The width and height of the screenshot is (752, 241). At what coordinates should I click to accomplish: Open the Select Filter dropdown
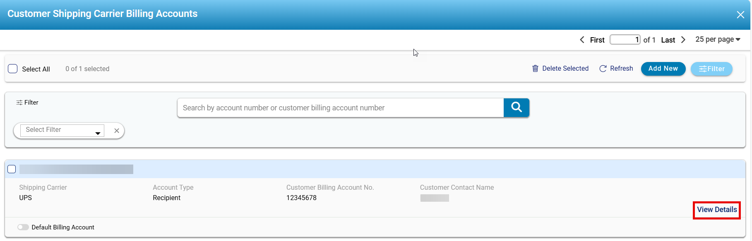click(62, 130)
